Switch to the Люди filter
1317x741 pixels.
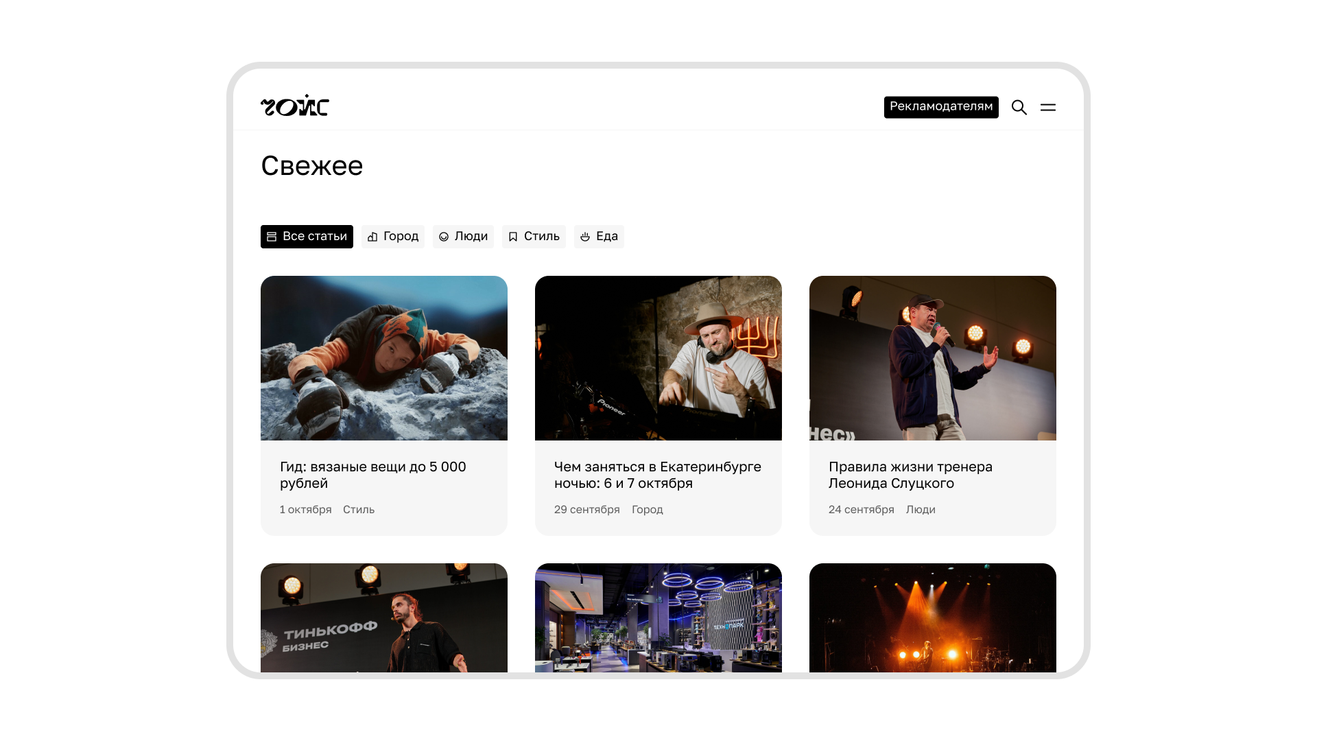pyautogui.click(x=463, y=237)
